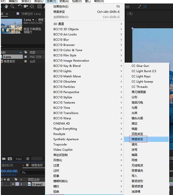This screenshot has height=195, width=173.
Task: Close the 梯度渐变 timeline tab
Action: click(x=23, y=165)
